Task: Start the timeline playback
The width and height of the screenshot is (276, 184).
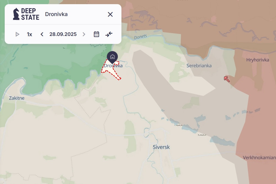Action: [x=17, y=34]
